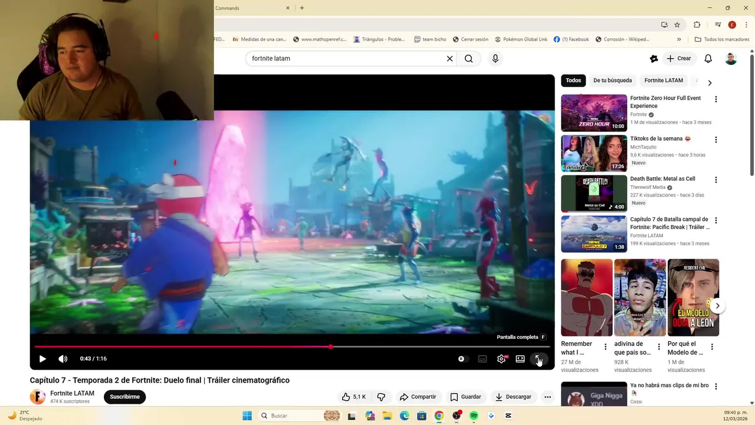Open the 'Cerrar sesión' bookmark

click(x=471, y=40)
